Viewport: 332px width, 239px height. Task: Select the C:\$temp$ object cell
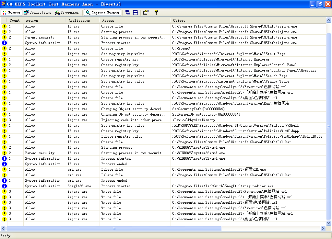click(181, 49)
